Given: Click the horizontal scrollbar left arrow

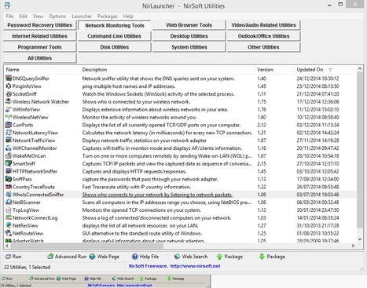Looking at the screenshot, I should pos(7,246).
